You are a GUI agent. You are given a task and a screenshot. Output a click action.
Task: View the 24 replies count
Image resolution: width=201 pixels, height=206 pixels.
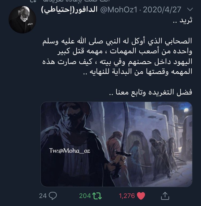[x=43, y=196]
